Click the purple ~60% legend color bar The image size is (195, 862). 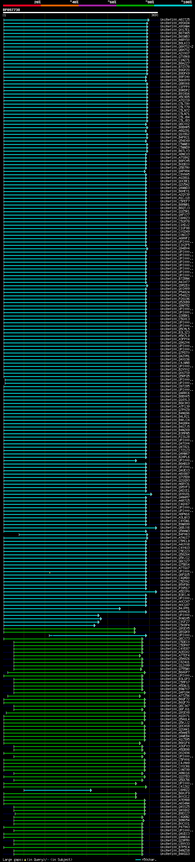[x=97, y=6]
